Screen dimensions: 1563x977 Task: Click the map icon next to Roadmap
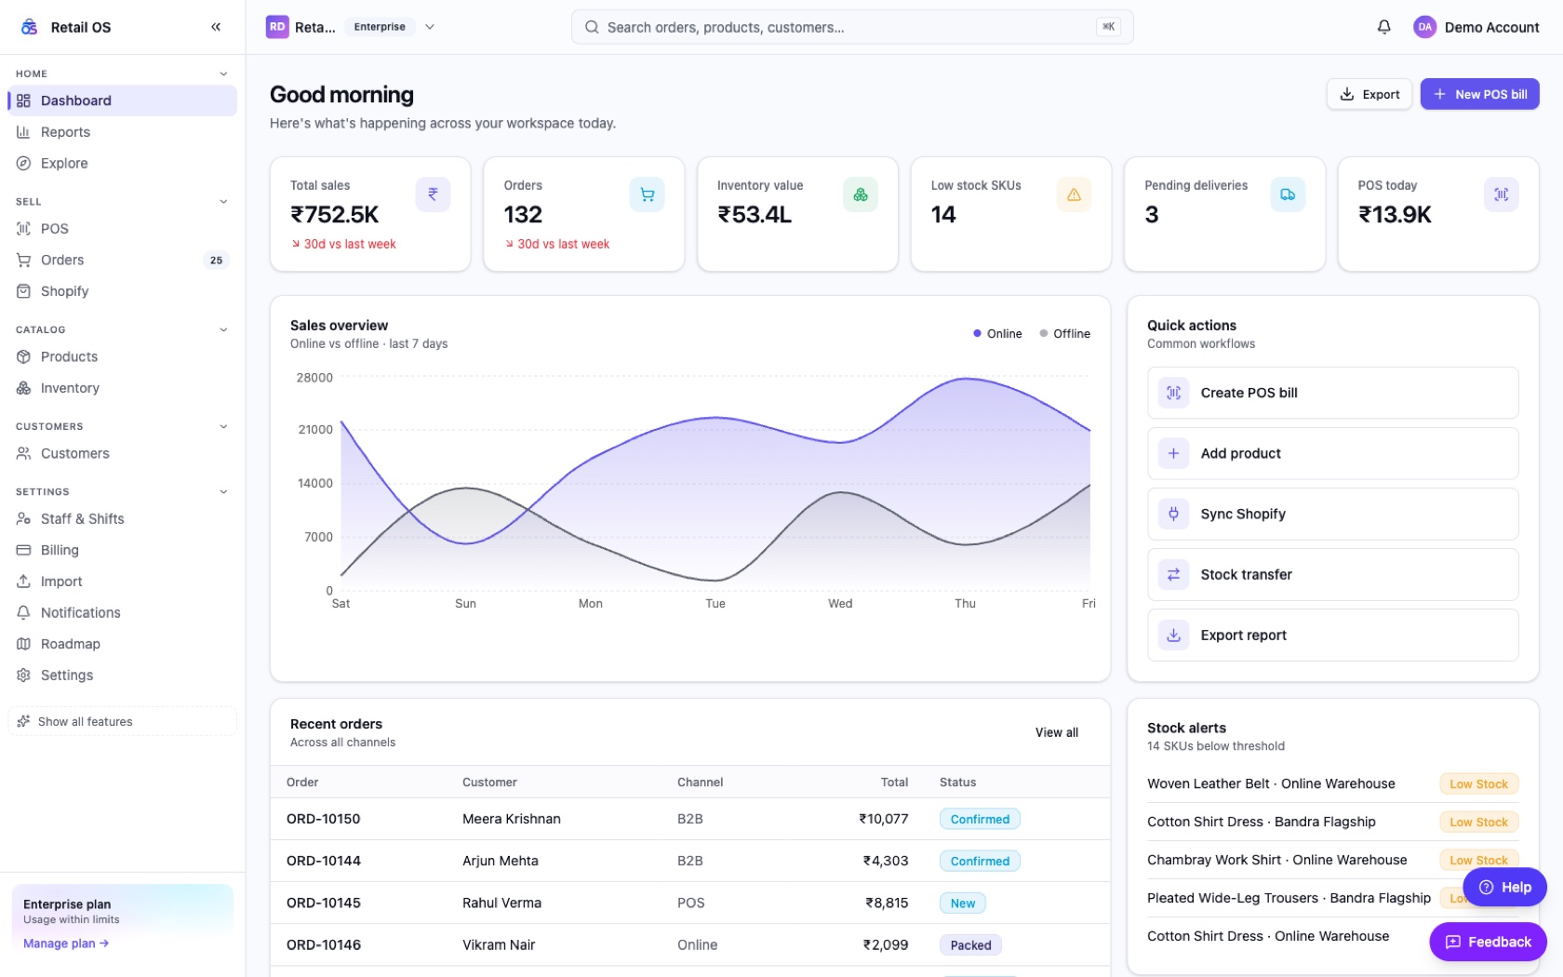(23, 644)
